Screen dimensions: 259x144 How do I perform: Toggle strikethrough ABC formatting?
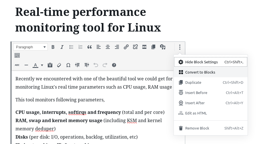[17, 65]
